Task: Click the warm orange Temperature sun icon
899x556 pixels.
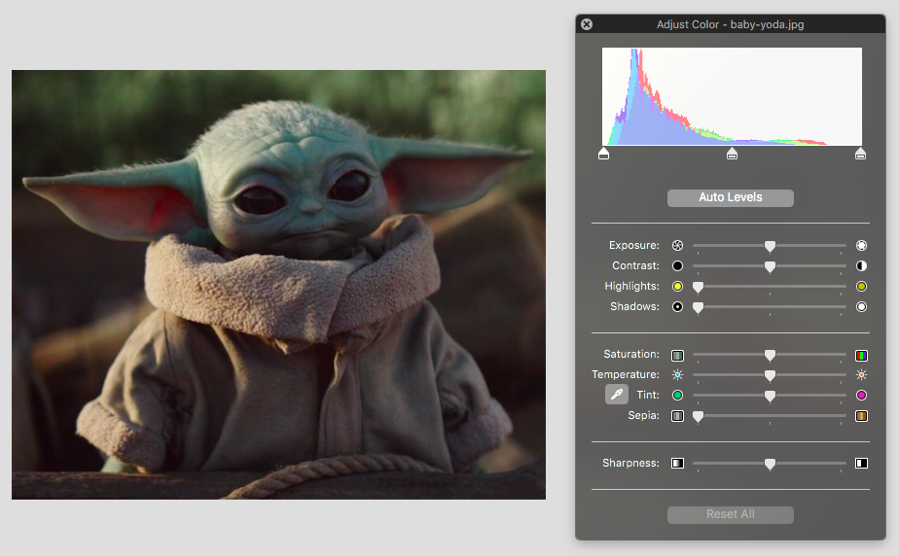Action: pyautogui.click(x=861, y=375)
